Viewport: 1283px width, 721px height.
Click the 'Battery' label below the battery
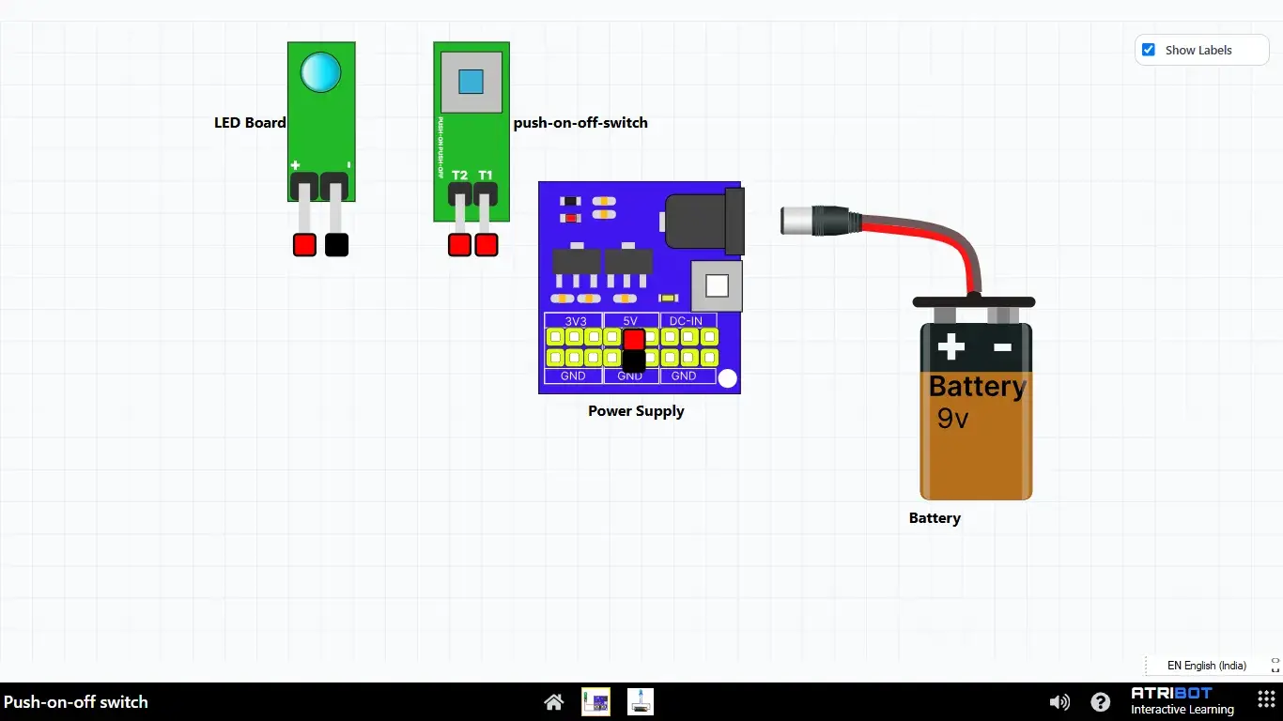935,517
